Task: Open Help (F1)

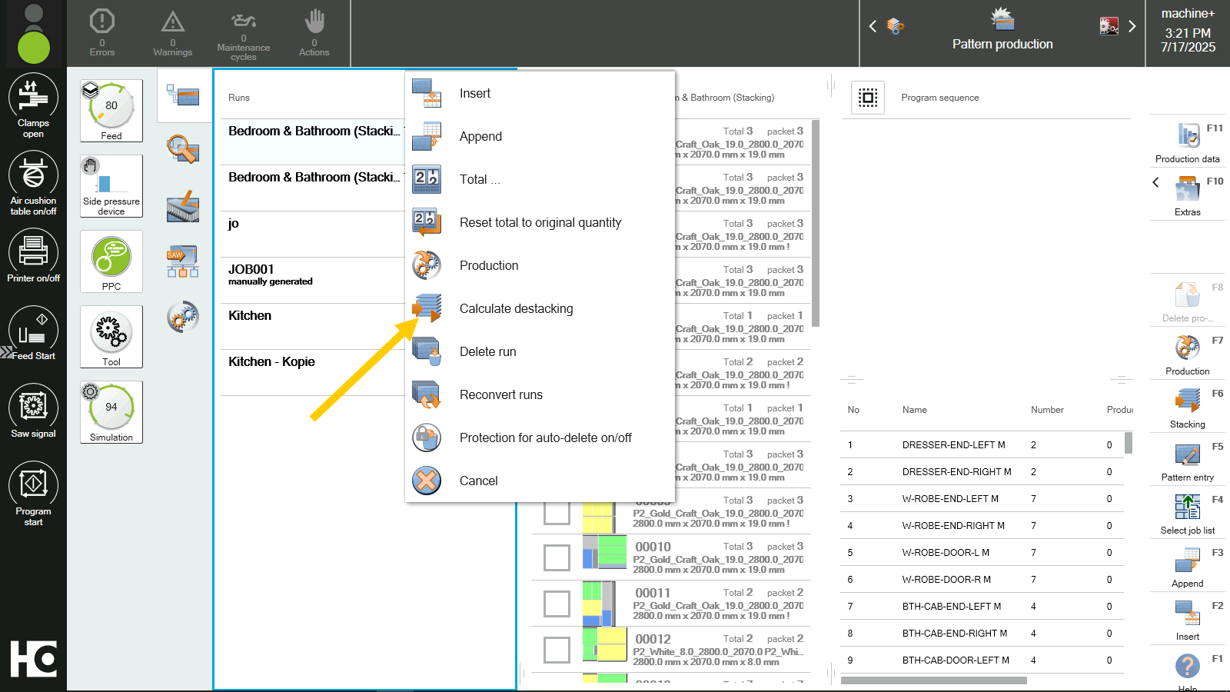Action: 1188,669
